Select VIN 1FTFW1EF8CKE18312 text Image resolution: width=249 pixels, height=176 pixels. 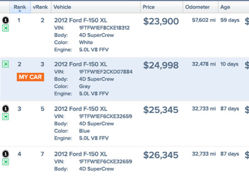104,28
